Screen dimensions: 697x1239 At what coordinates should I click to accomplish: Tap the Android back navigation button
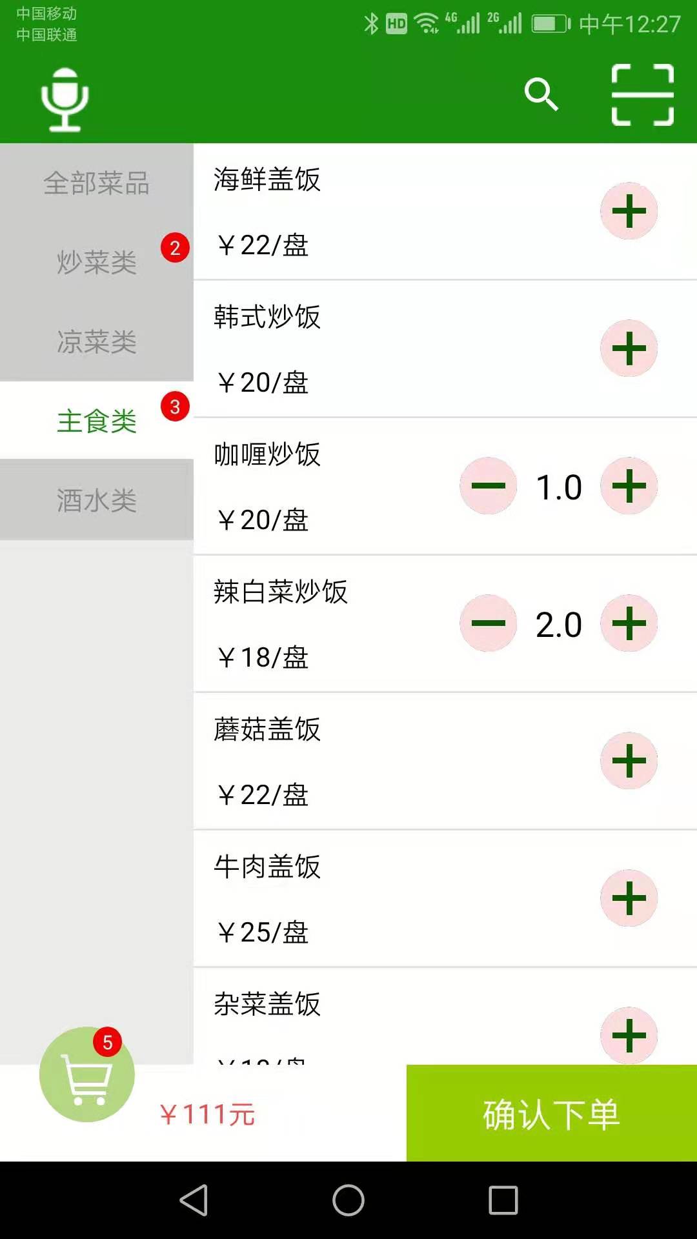[x=194, y=1200]
